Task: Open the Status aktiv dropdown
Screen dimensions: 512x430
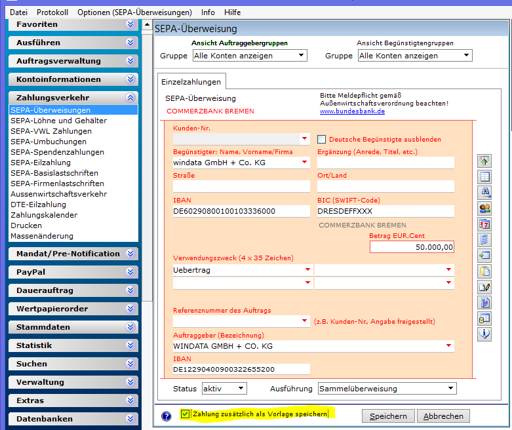Action: point(224,389)
